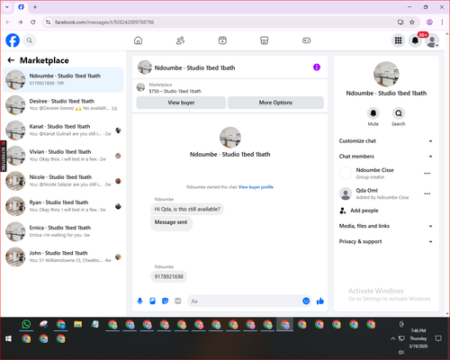Click the voice clip microphone icon
The height and width of the screenshot is (360, 450).
pos(139,301)
